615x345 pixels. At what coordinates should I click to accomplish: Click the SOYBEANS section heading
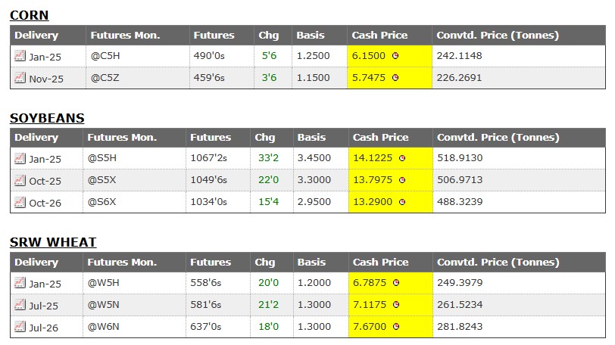pyautogui.click(x=47, y=118)
